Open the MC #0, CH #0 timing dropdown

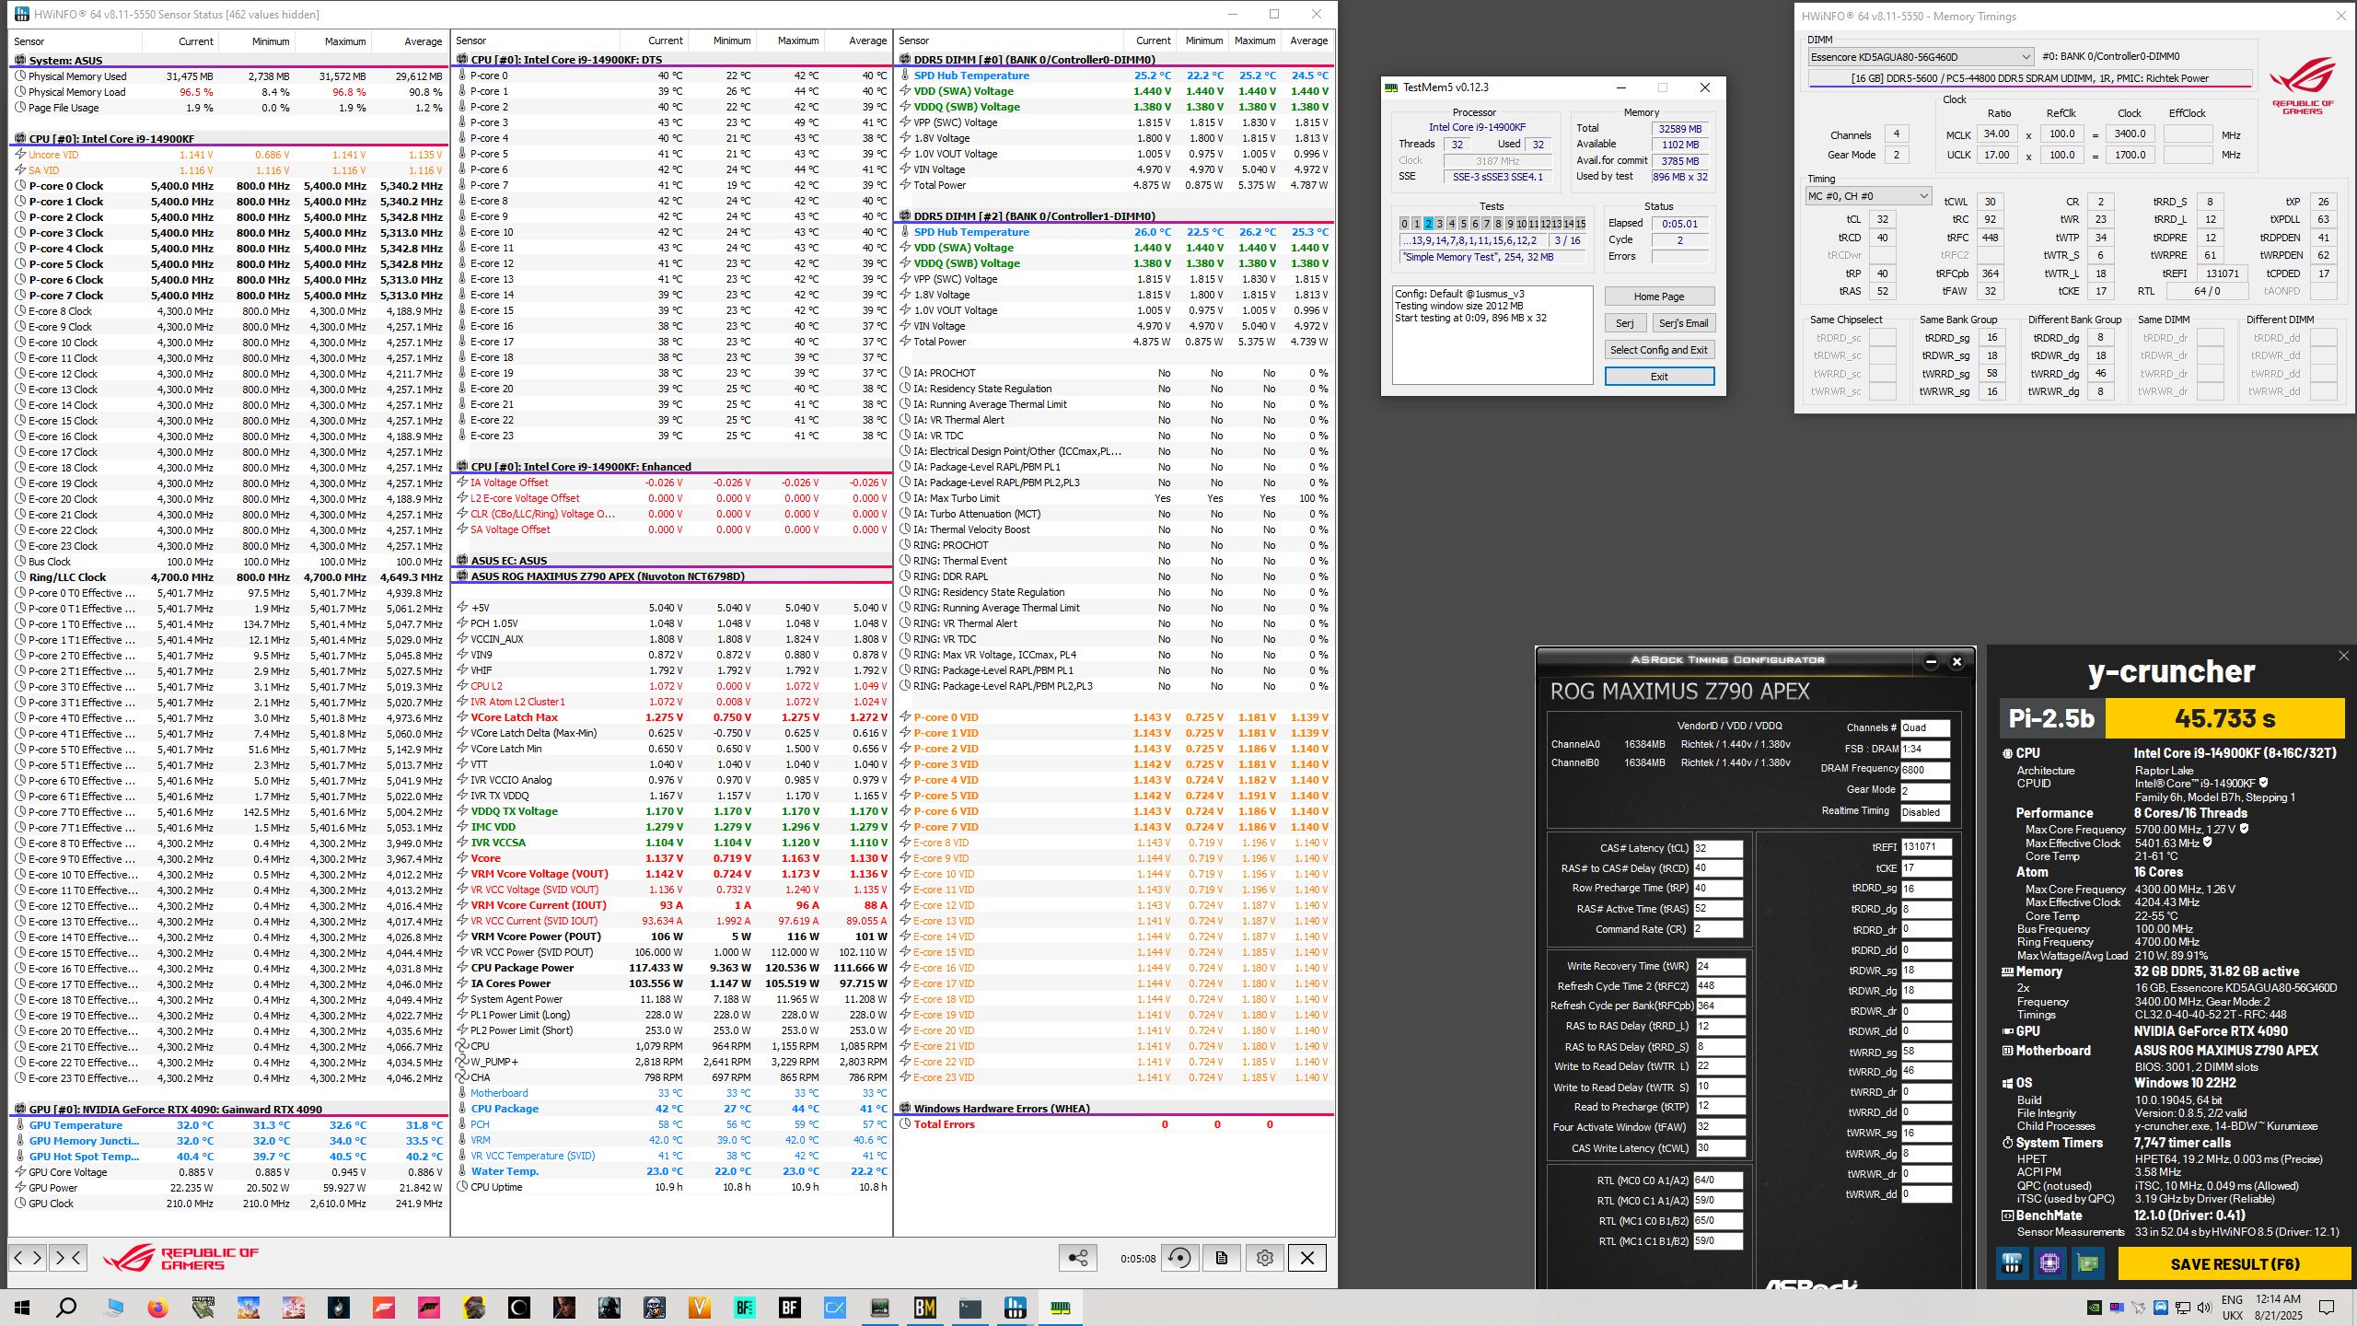click(1867, 196)
